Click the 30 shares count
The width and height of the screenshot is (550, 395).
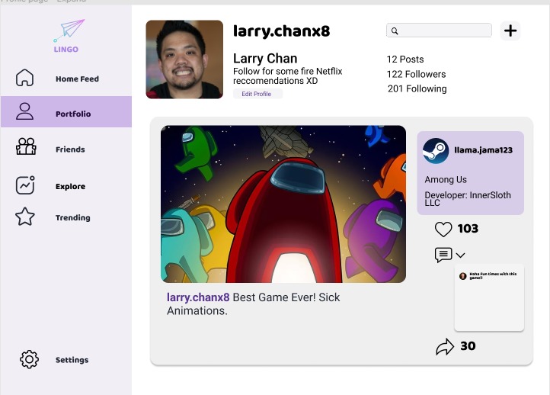pyautogui.click(x=468, y=346)
